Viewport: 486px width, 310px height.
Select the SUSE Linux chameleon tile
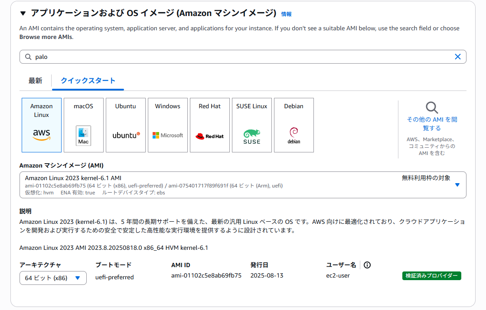pos(252,125)
